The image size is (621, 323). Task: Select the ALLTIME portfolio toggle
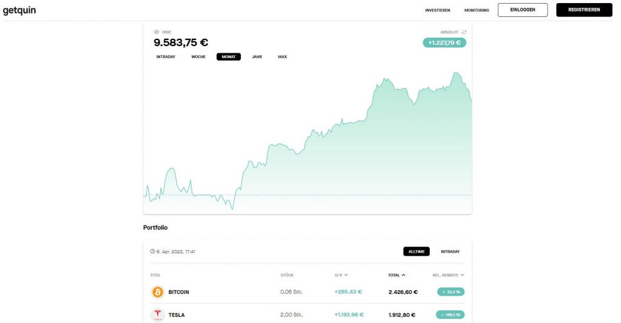pyautogui.click(x=416, y=251)
